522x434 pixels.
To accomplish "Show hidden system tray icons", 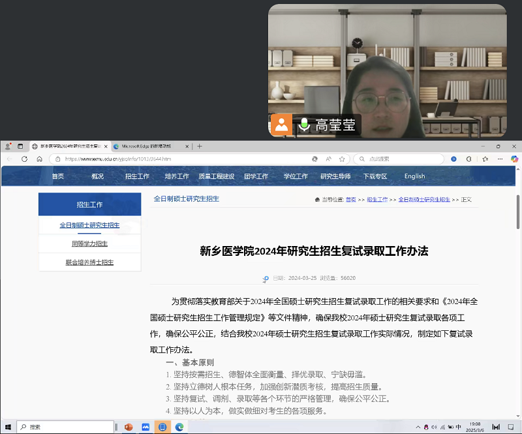I will (x=418, y=427).
